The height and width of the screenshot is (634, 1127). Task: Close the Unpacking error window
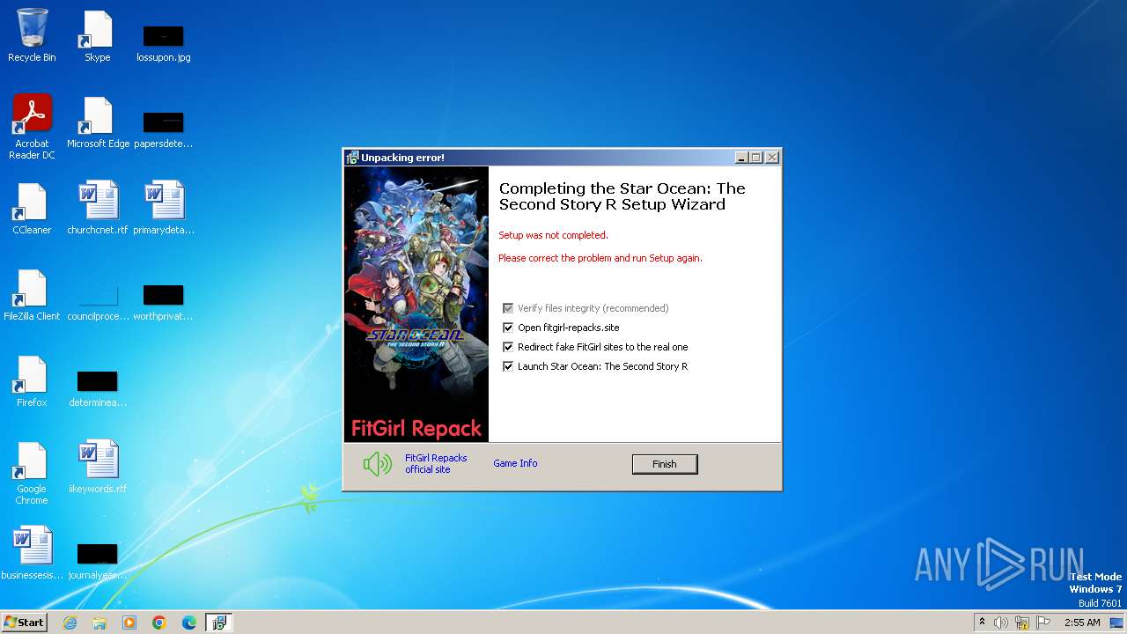tap(772, 158)
